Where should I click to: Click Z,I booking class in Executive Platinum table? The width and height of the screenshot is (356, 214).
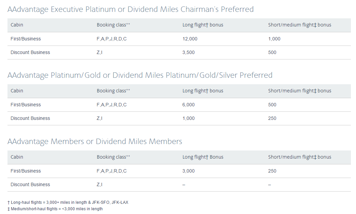pyautogui.click(x=100, y=52)
